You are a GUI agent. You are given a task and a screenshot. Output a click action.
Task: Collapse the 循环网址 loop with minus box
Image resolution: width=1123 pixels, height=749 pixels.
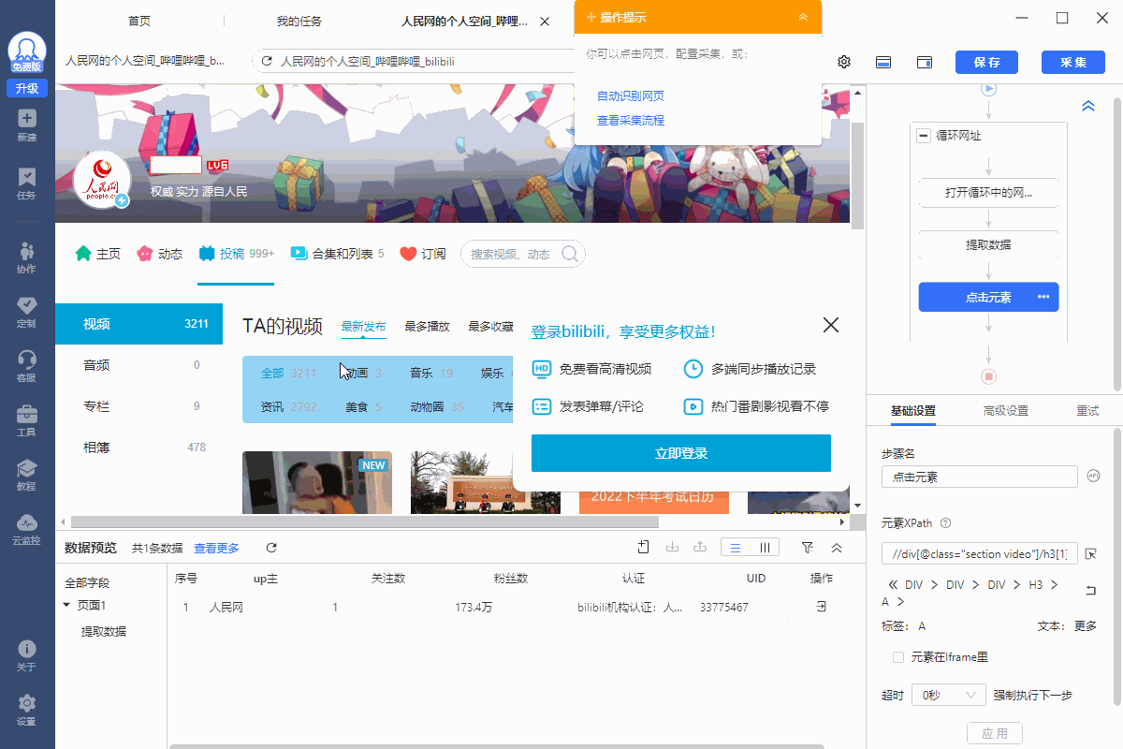coord(924,136)
